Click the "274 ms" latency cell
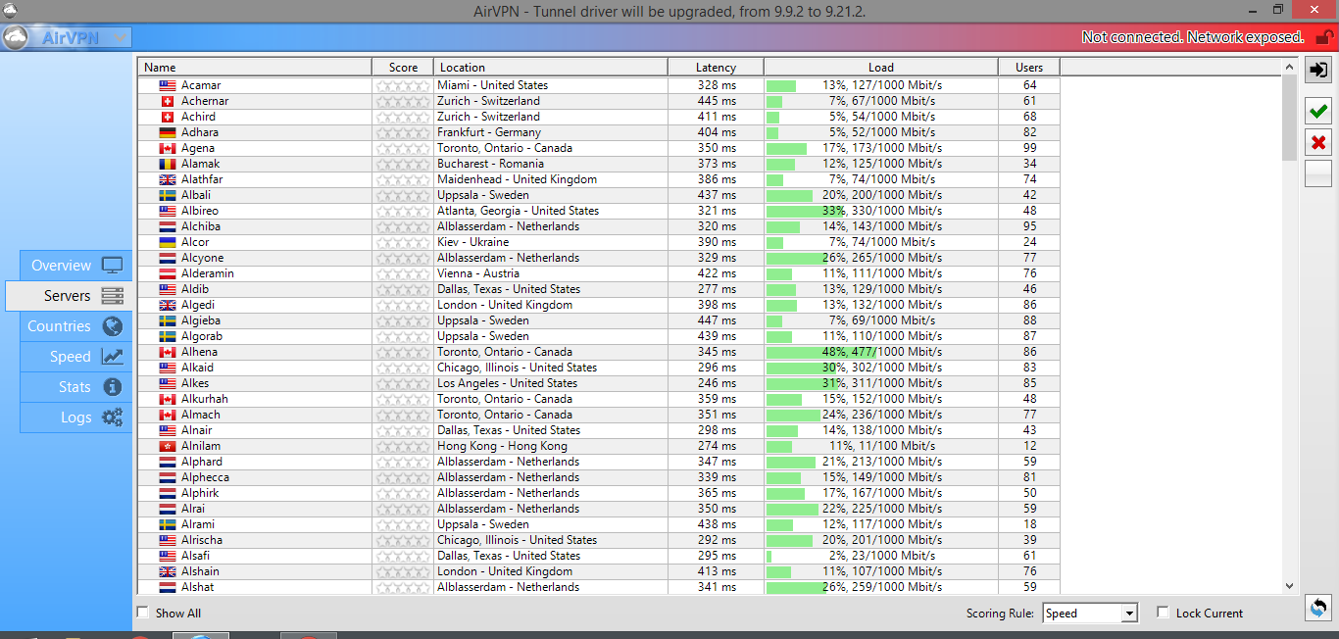Screen dimensions: 1339x639 tap(717, 446)
